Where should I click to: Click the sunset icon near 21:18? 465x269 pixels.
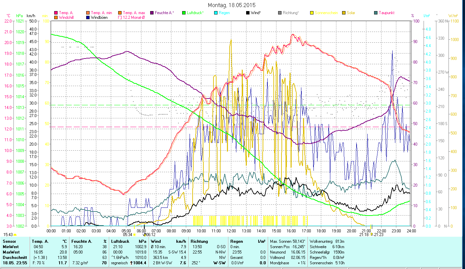point(371,234)
